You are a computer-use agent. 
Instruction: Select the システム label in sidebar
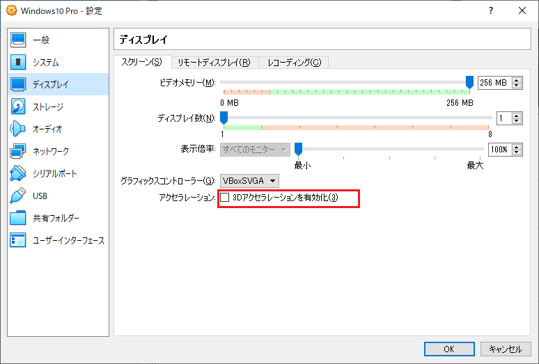tap(46, 62)
